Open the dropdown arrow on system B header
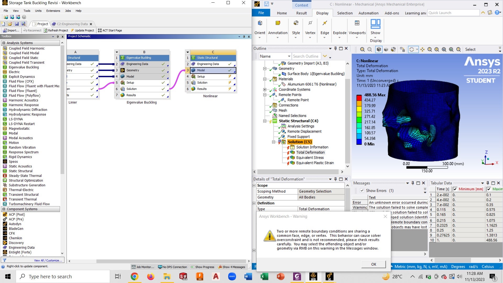 (x=117, y=52)
